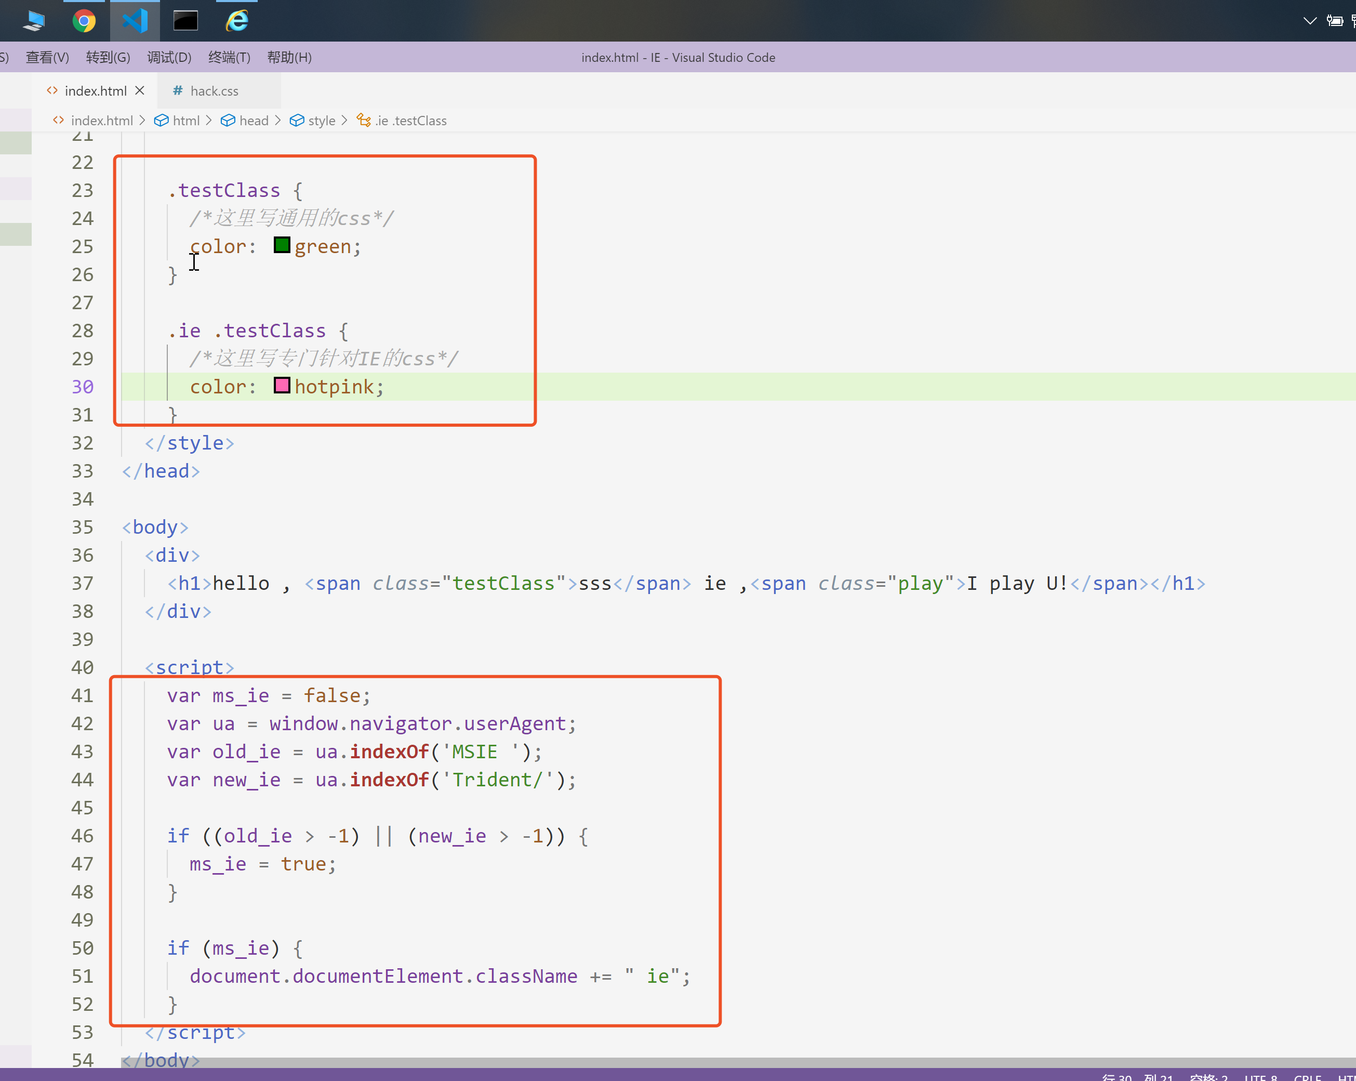Screen dimensions: 1356x1081
Task: Click the computer icon in taskbar
Action: pyautogui.click(x=34, y=21)
